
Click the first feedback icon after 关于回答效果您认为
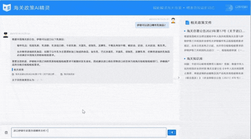click(38, 80)
